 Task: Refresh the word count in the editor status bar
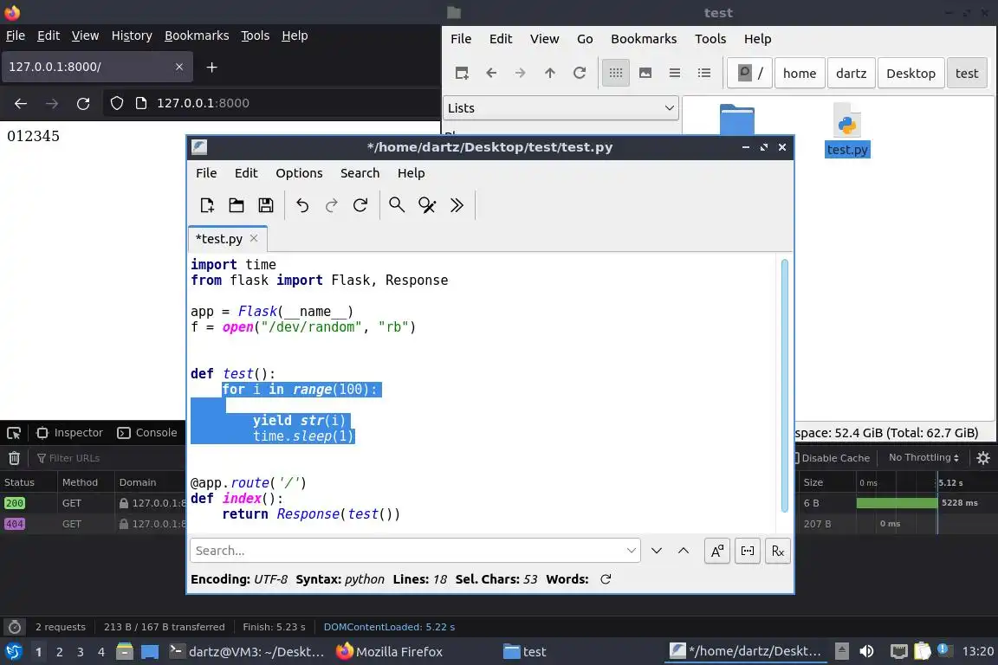coord(606,579)
